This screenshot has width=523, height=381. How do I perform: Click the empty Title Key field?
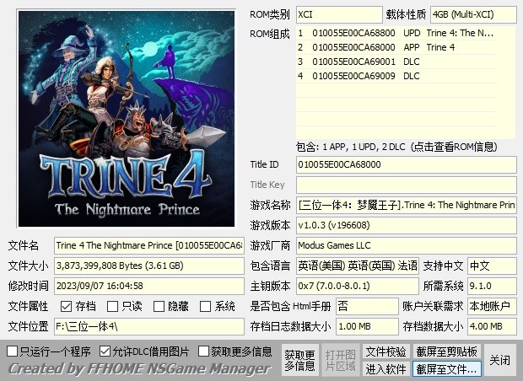click(x=407, y=185)
